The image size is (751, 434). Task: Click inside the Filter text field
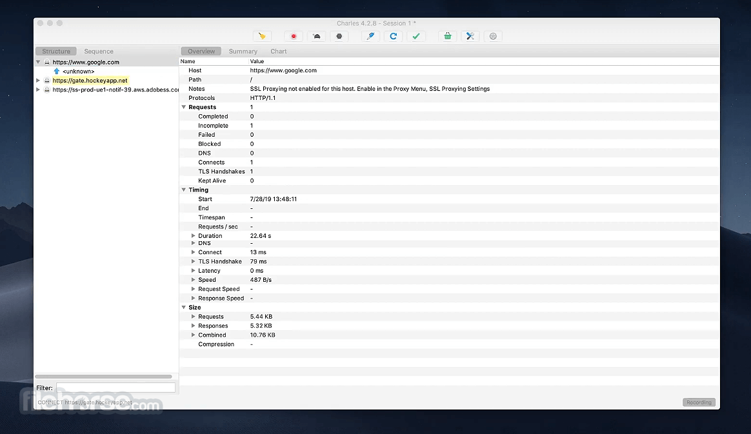(116, 388)
